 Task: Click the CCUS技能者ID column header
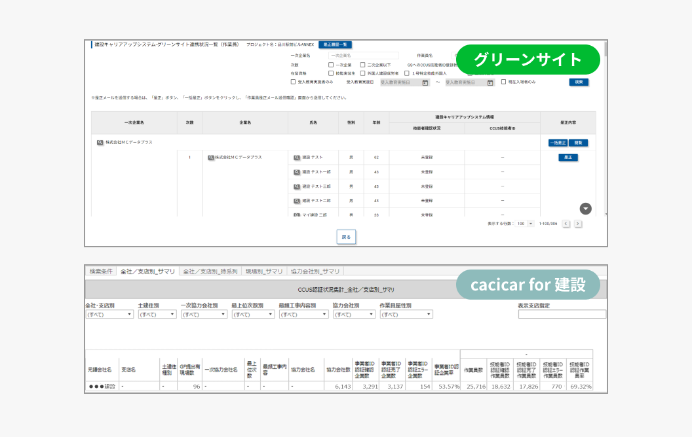pos(502,129)
